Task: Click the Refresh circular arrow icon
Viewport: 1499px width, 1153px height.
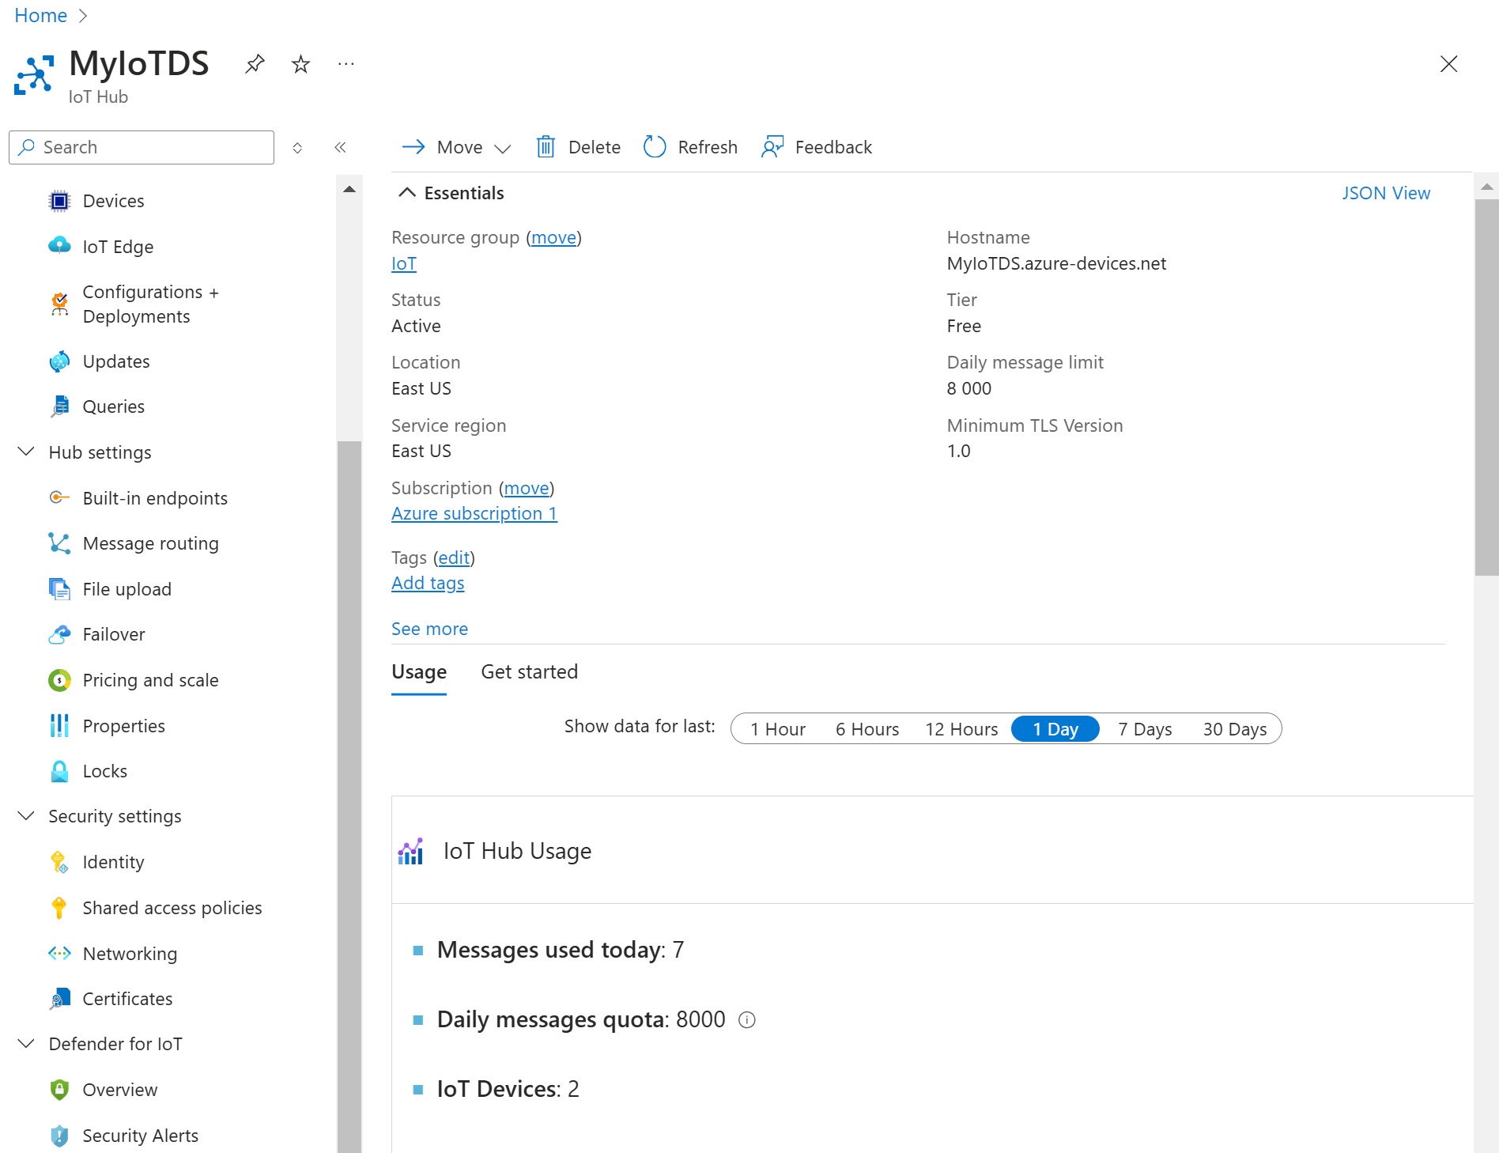Action: [x=655, y=147]
